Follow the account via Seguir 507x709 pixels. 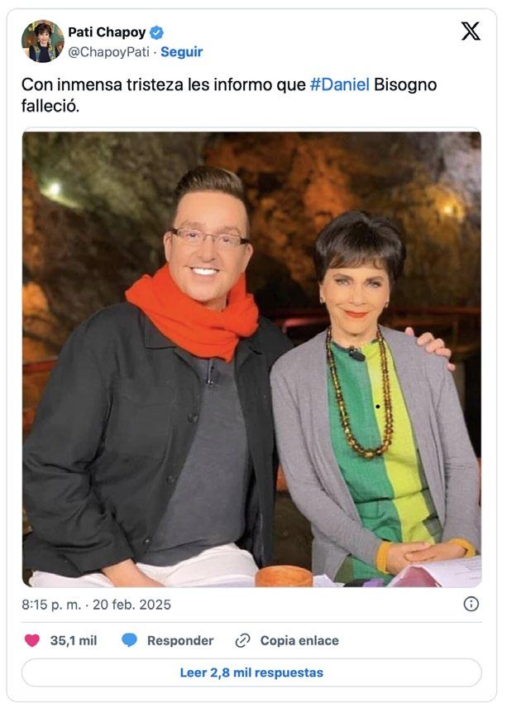(x=181, y=52)
